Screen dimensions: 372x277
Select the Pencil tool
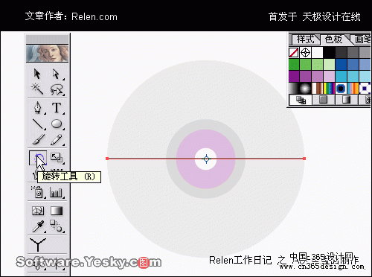[57, 139]
